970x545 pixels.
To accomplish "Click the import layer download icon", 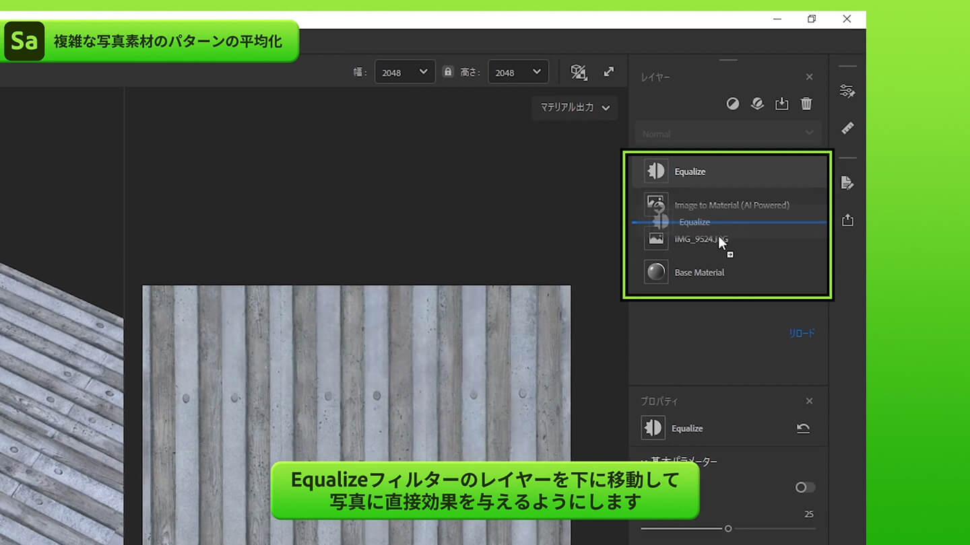I will click(x=781, y=104).
